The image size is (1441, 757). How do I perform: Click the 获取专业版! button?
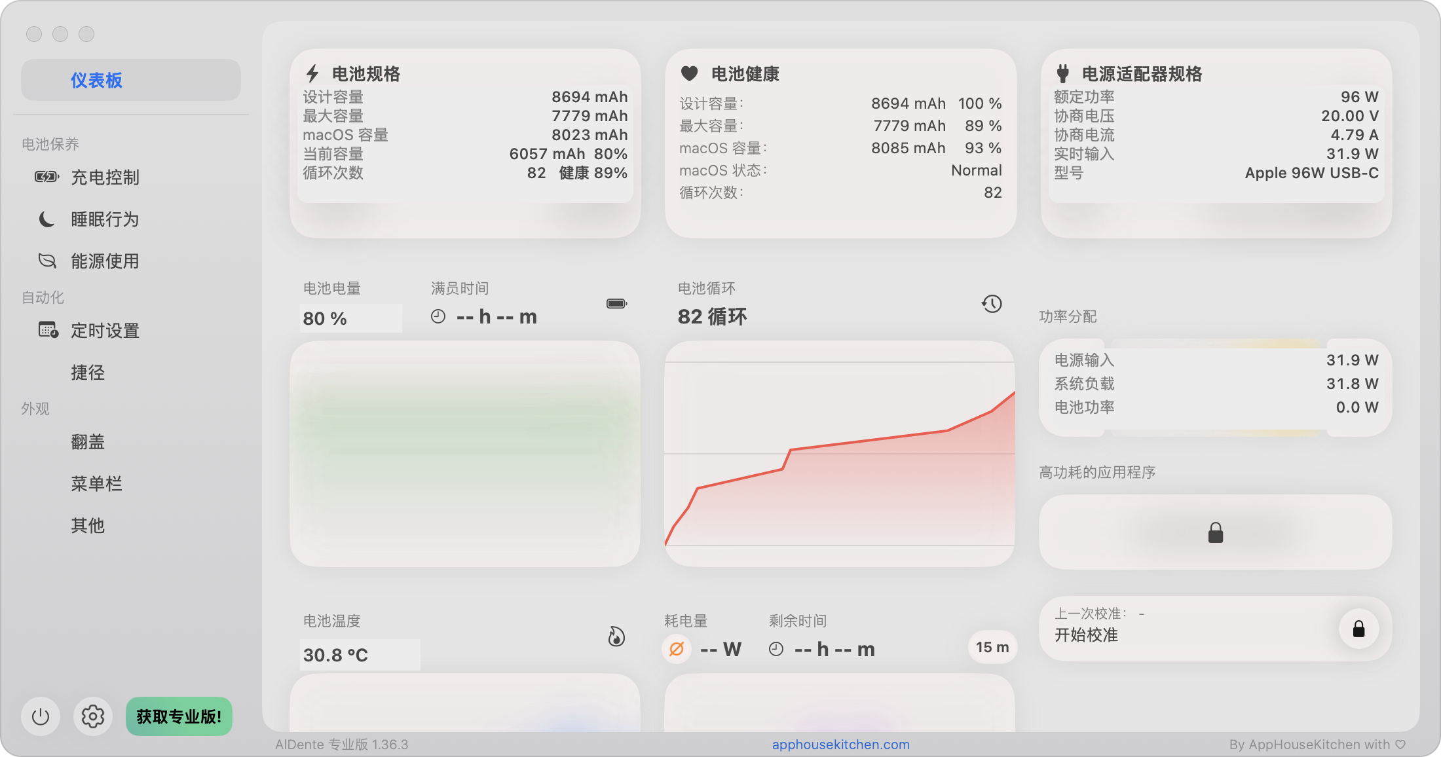179,716
